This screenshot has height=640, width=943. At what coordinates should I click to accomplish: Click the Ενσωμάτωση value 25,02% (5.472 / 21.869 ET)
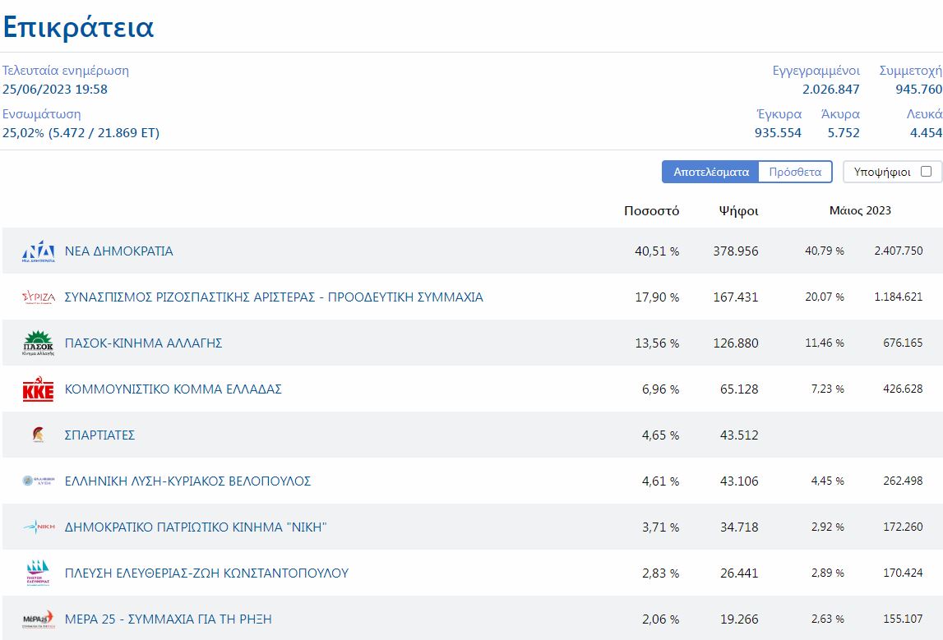click(x=81, y=133)
